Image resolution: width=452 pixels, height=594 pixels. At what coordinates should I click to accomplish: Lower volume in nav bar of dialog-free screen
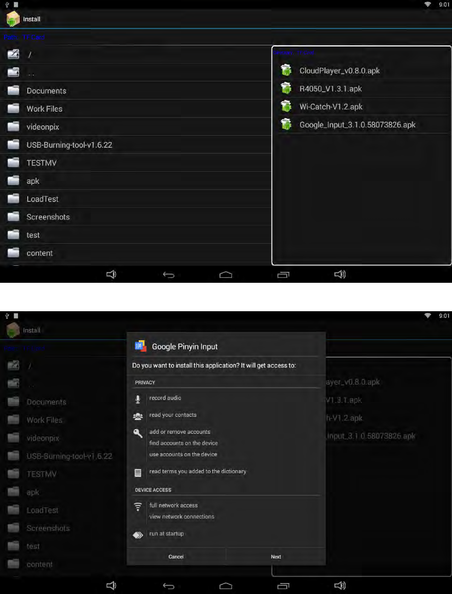[111, 274]
